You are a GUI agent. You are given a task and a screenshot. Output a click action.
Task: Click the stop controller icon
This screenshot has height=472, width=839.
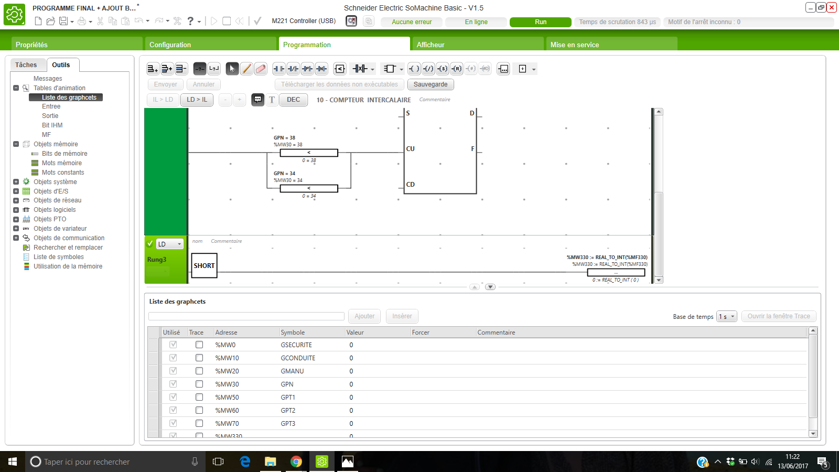coord(227,21)
